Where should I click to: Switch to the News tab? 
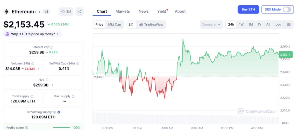(x=144, y=12)
